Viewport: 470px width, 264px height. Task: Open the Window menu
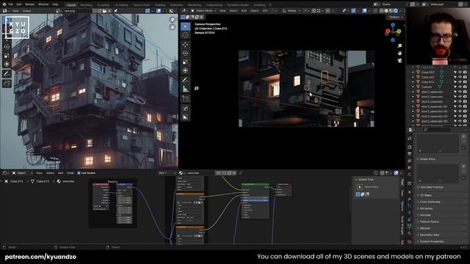(x=43, y=4)
